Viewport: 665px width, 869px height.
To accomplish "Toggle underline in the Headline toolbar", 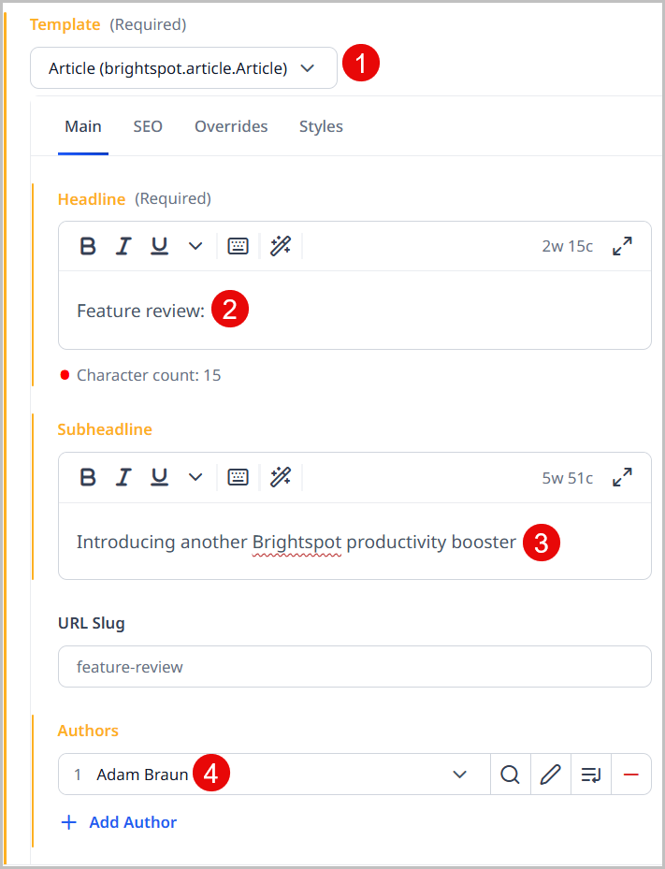I will click(x=159, y=246).
